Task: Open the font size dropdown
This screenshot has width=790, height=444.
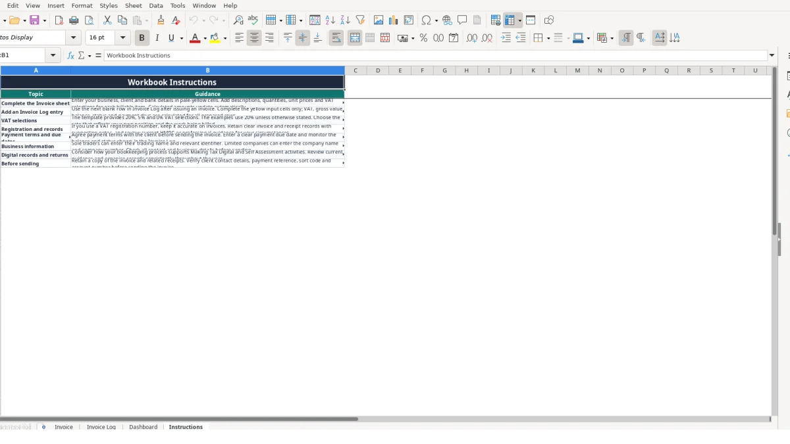Action: tap(123, 38)
